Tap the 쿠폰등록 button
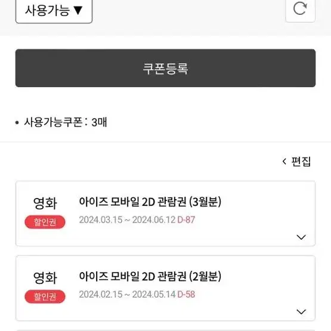The height and width of the screenshot is (331, 331). point(166,68)
